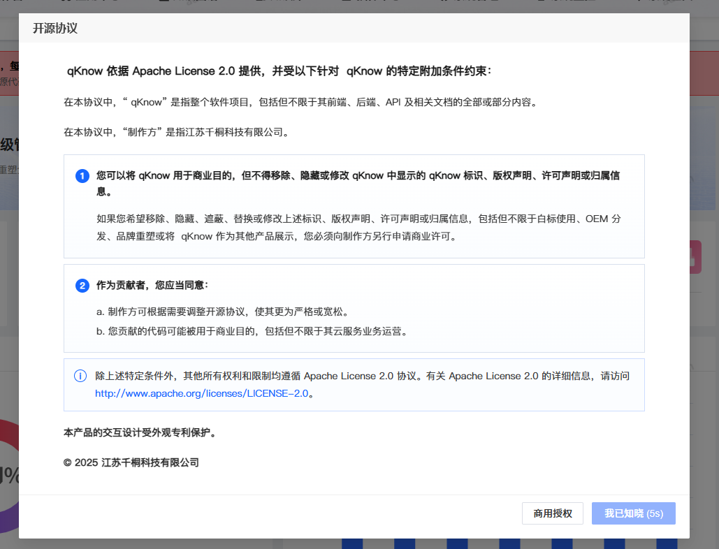Click the info icon beside the Apache notice

tap(80, 376)
